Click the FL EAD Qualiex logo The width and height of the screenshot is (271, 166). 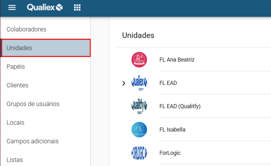(139, 83)
